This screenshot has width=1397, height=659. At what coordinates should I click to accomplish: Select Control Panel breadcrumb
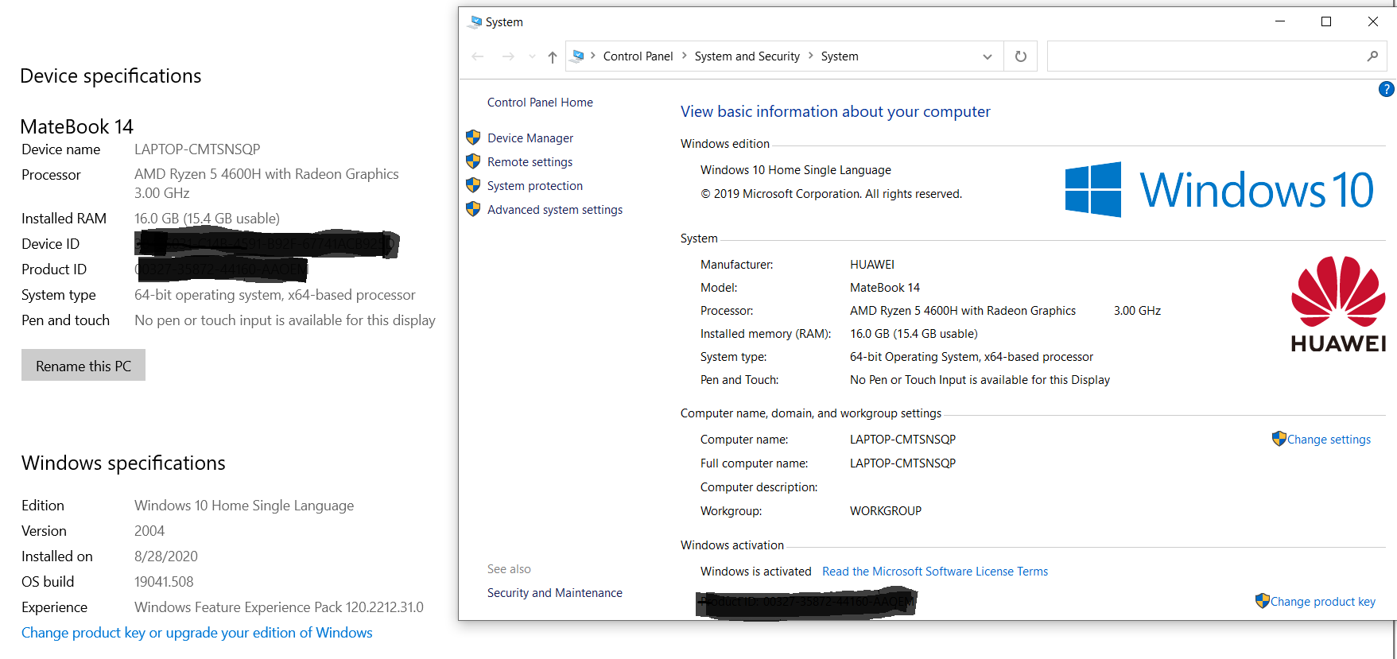point(638,56)
